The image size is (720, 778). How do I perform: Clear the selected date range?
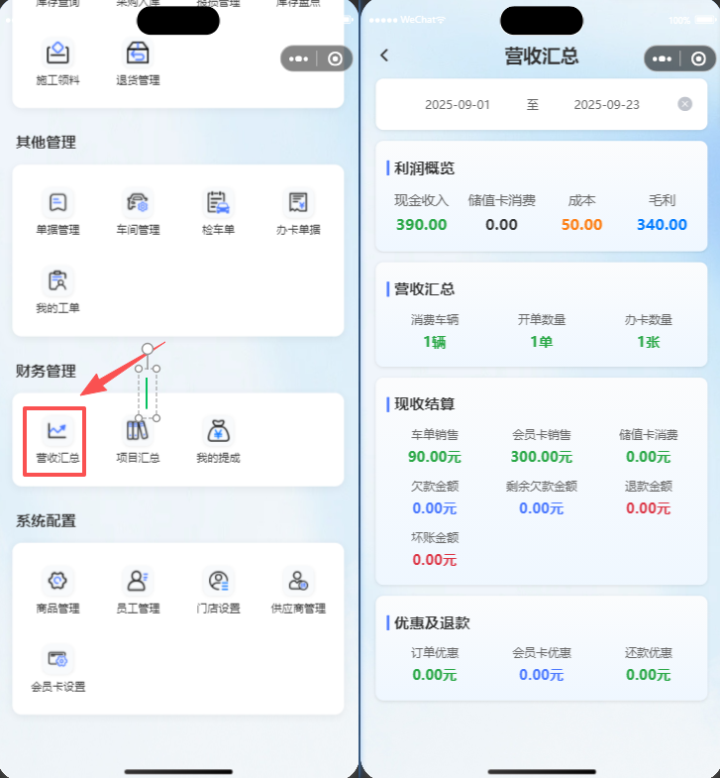(684, 104)
